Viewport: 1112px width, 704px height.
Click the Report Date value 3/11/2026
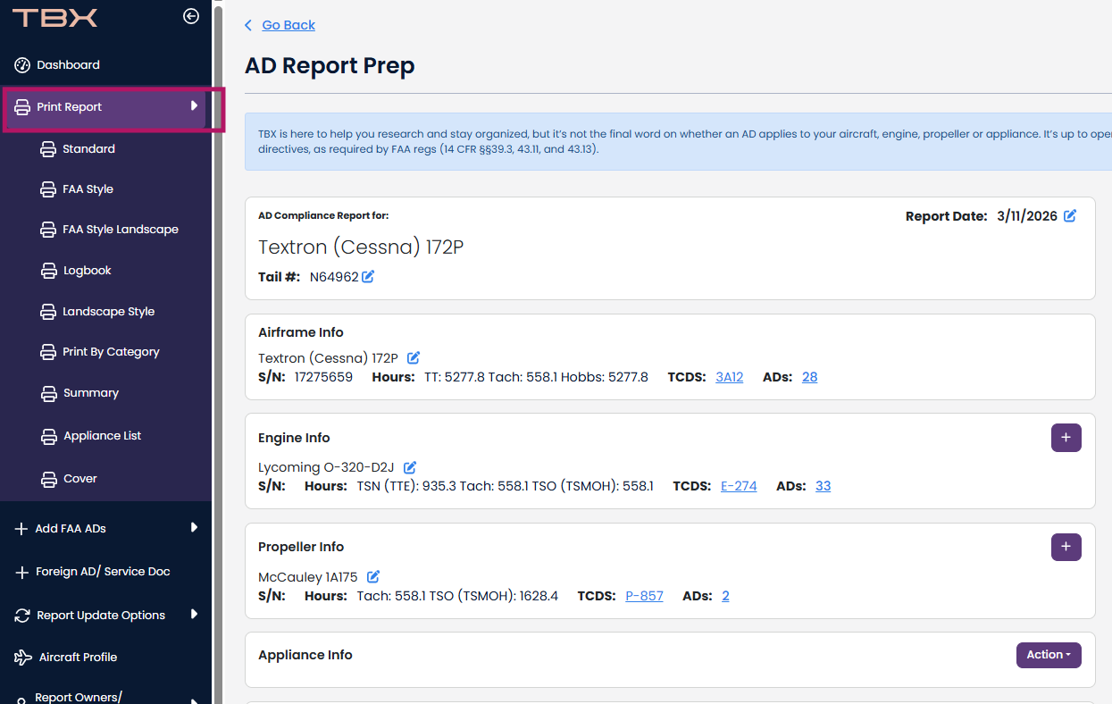click(1027, 216)
